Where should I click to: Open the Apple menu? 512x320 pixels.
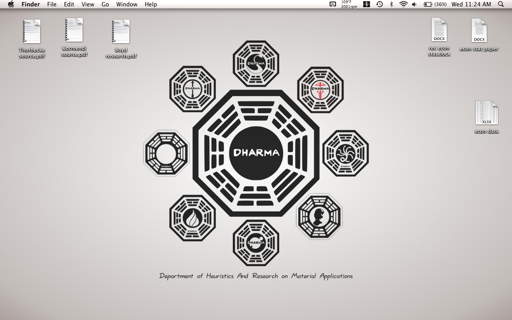click(x=11, y=4)
